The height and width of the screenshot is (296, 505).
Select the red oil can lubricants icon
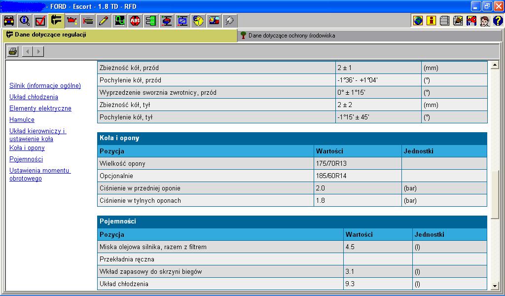(x=72, y=21)
